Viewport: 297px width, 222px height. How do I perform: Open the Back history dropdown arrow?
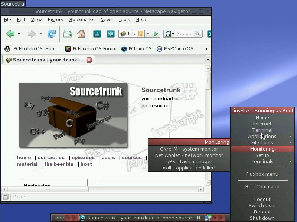19,34
